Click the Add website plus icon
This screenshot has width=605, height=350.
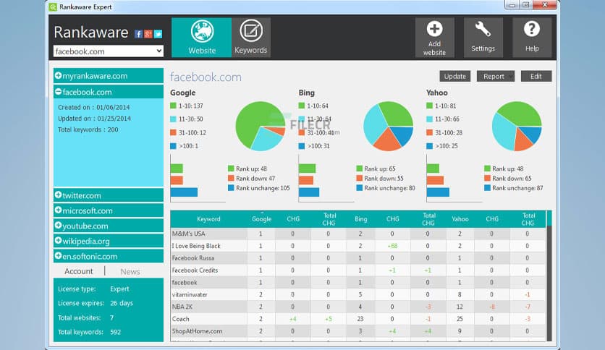coord(434,29)
